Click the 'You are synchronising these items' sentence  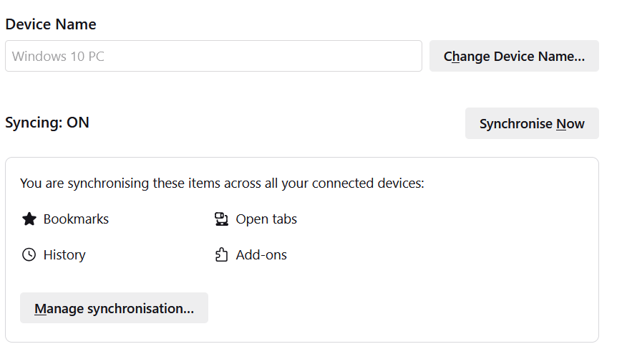(143, 183)
